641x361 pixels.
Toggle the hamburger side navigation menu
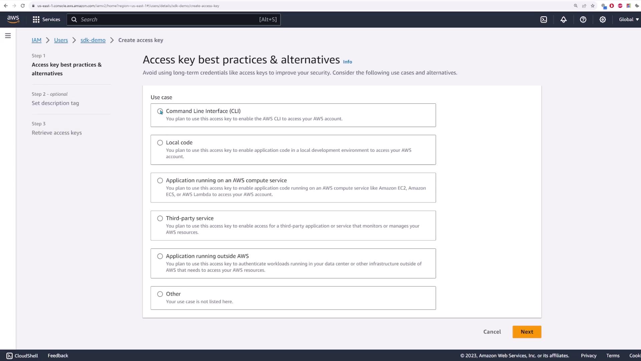click(x=8, y=36)
